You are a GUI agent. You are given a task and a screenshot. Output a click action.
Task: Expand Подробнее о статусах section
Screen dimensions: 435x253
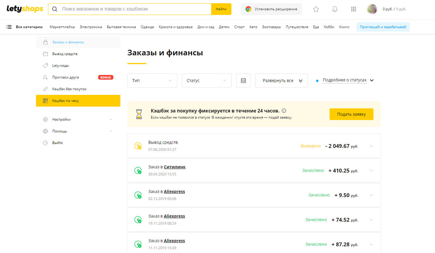(x=348, y=80)
